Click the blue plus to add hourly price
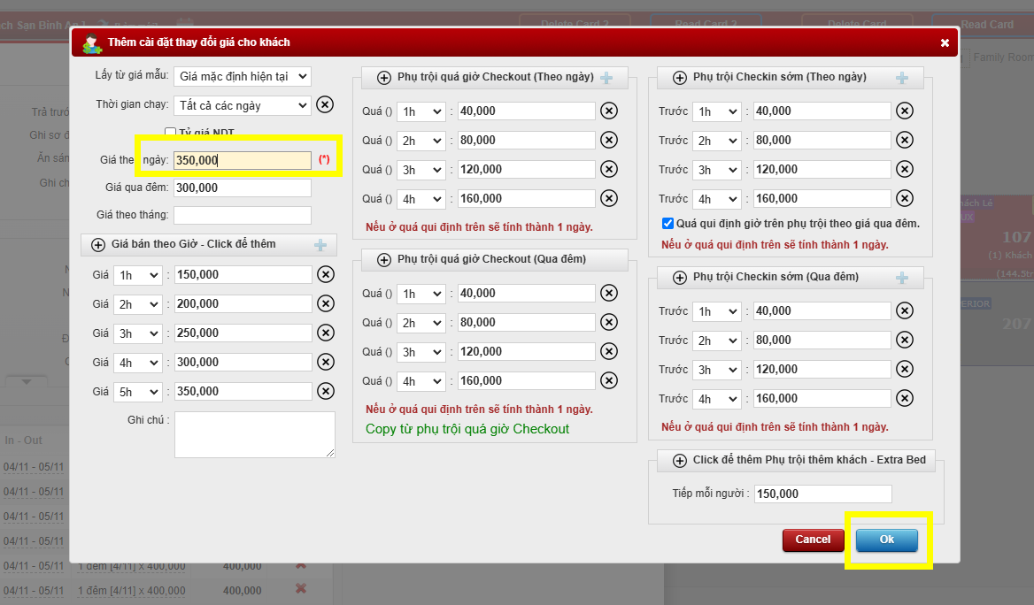 pos(320,245)
